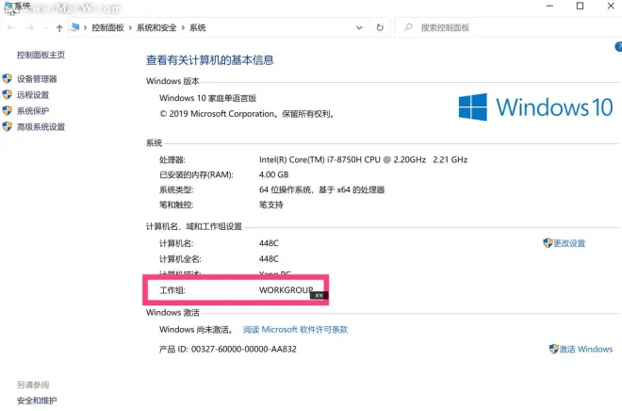This screenshot has height=411, width=622.
Task: Open 阅读 Microsoft 软件许可条款 link
Action: tap(295, 330)
